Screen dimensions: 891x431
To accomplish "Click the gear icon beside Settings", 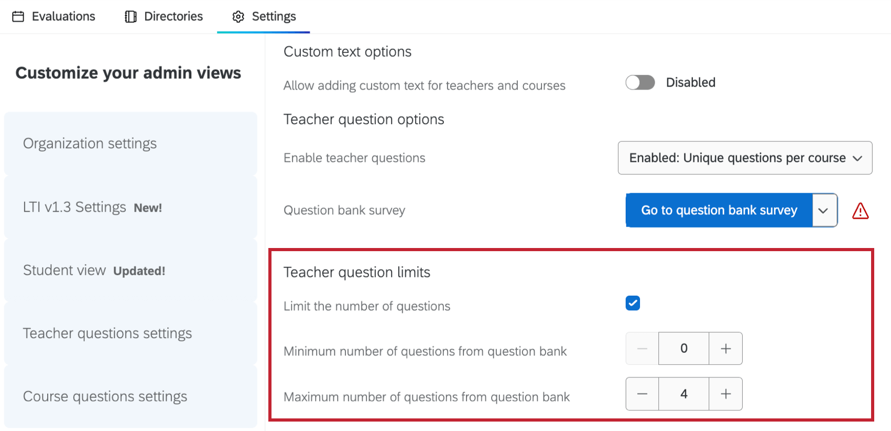I will click(238, 16).
